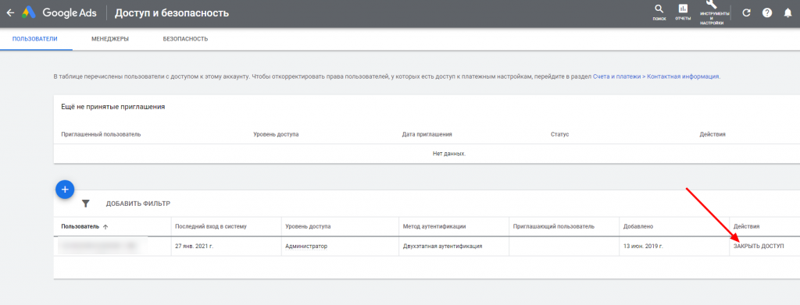
Task: Click Добавить фильтр button
Action: pos(138,204)
